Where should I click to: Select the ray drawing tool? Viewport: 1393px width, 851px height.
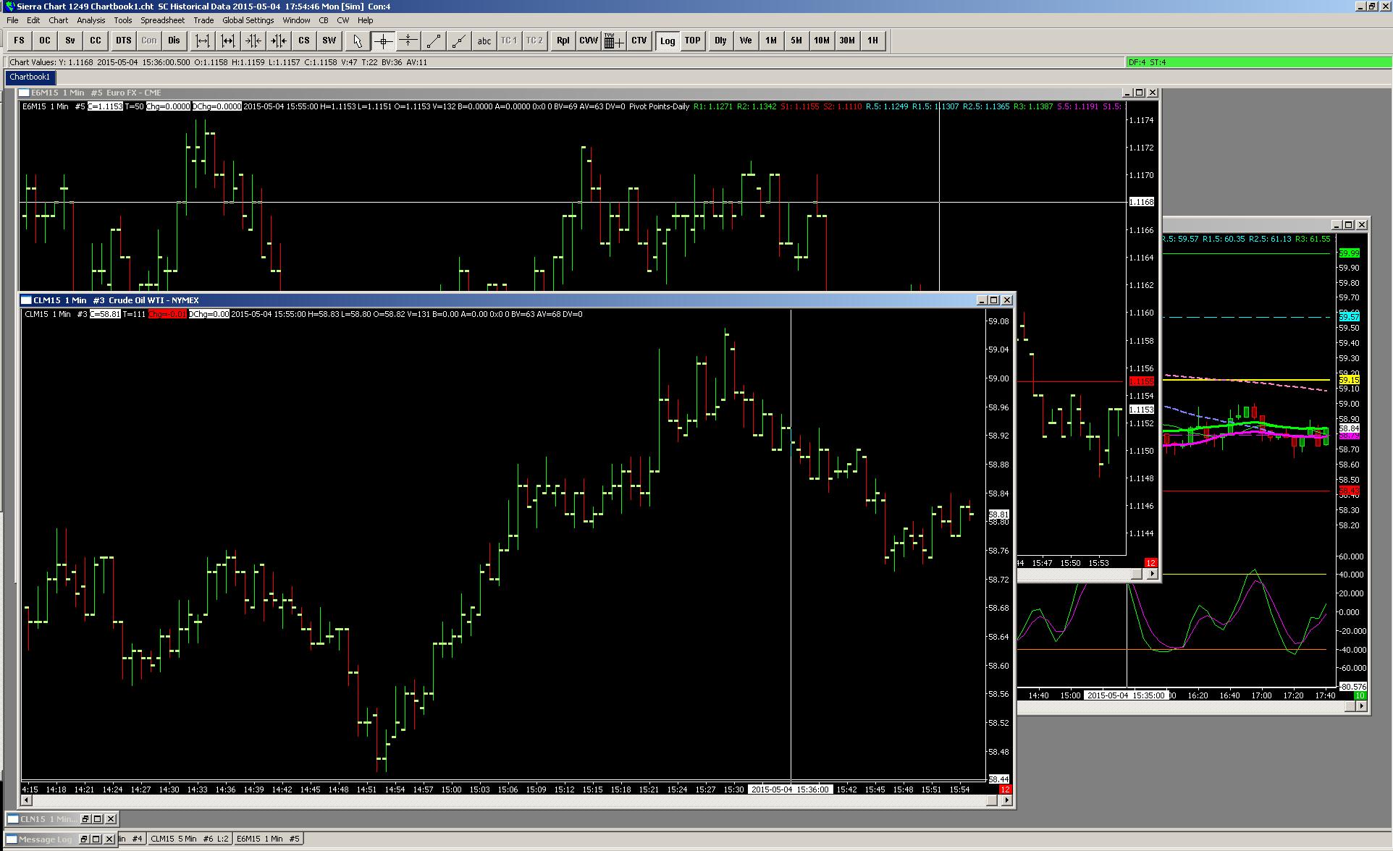pyautogui.click(x=458, y=41)
